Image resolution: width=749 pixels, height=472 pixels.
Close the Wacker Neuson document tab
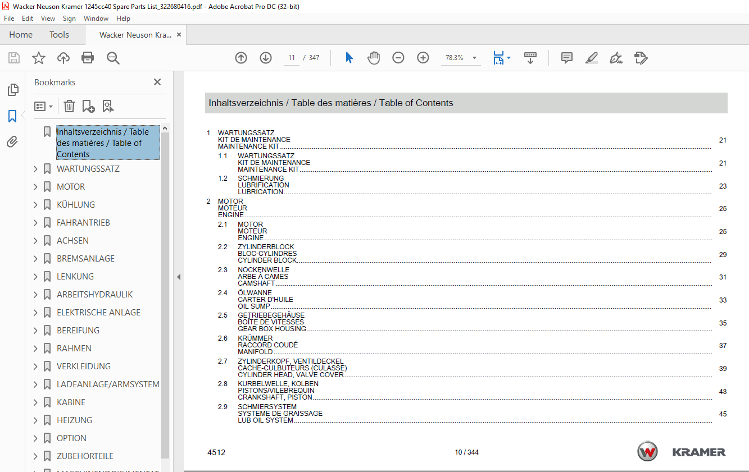pyautogui.click(x=179, y=35)
